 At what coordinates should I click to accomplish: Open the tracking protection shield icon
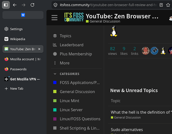coord(55,5)
